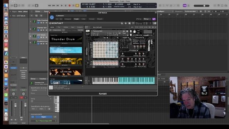The height and width of the screenshot is (129, 229).
Task: Click the instrument info icon
Action: pyautogui.click(x=127, y=31)
